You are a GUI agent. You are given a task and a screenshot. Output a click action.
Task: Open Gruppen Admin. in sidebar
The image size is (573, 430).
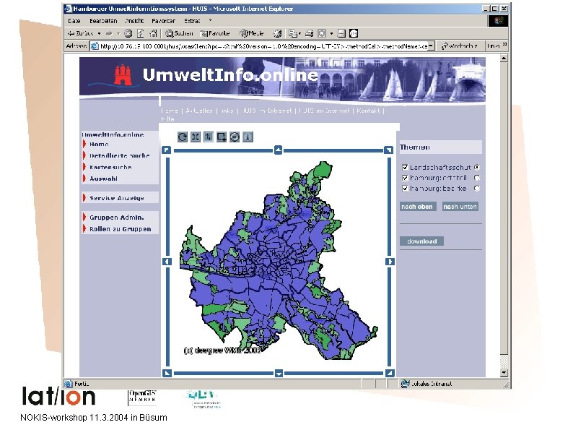coord(117,218)
